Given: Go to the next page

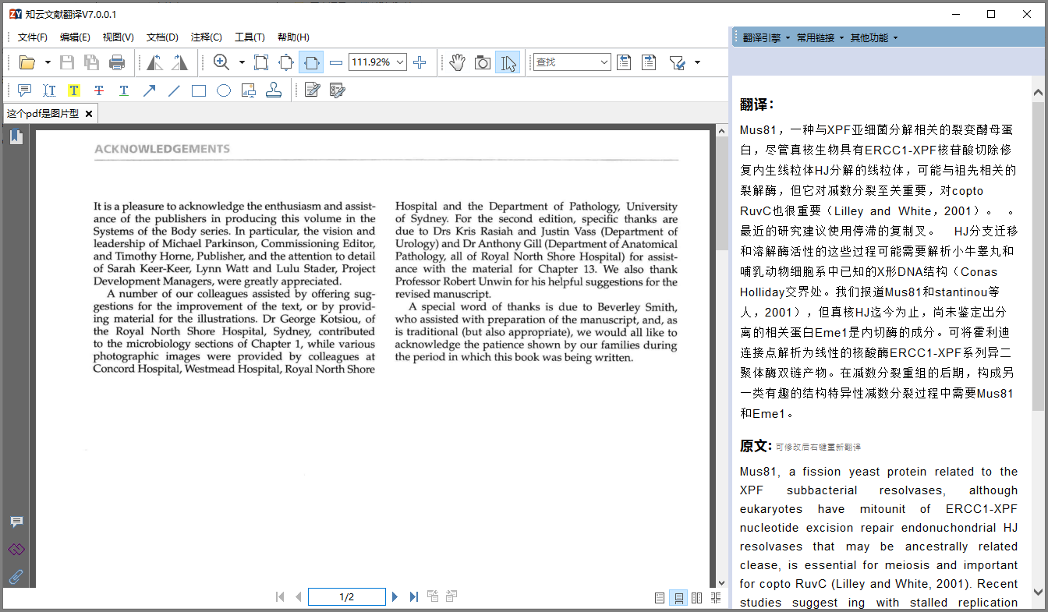Looking at the screenshot, I should pos(395,597).
